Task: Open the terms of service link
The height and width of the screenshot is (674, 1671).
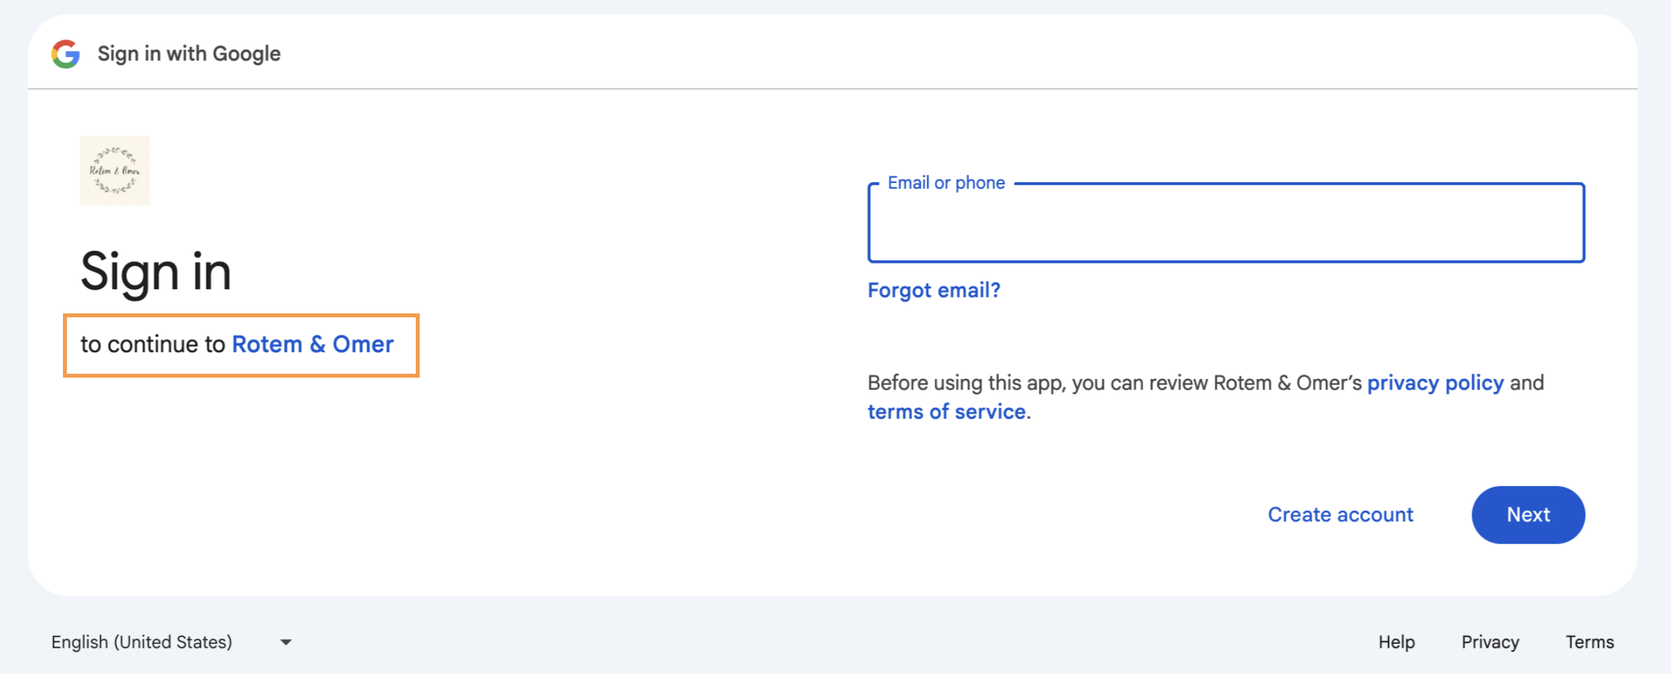Action: (x=946, y=411)
